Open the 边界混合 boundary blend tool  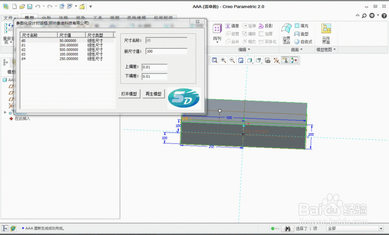tap(286, 34)
